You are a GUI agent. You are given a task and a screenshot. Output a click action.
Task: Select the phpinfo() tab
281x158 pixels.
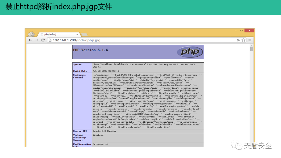coord(59,35)
